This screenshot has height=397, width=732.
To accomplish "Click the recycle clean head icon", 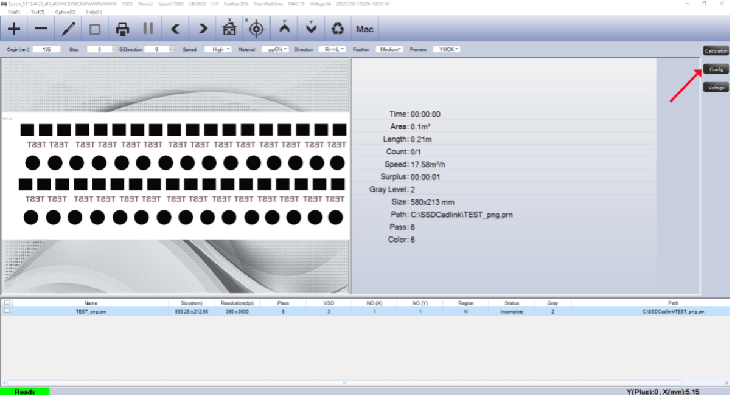I will pos(338,29).
